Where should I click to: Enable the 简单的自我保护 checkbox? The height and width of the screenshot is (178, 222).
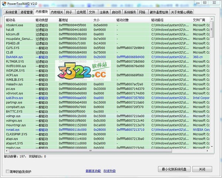tap(7, 171)
